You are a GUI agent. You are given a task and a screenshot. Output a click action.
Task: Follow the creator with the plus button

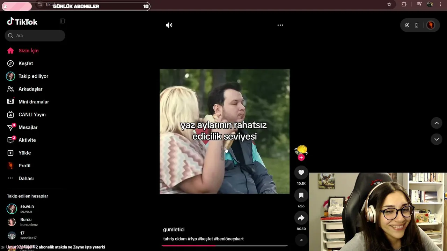(301, 158)
